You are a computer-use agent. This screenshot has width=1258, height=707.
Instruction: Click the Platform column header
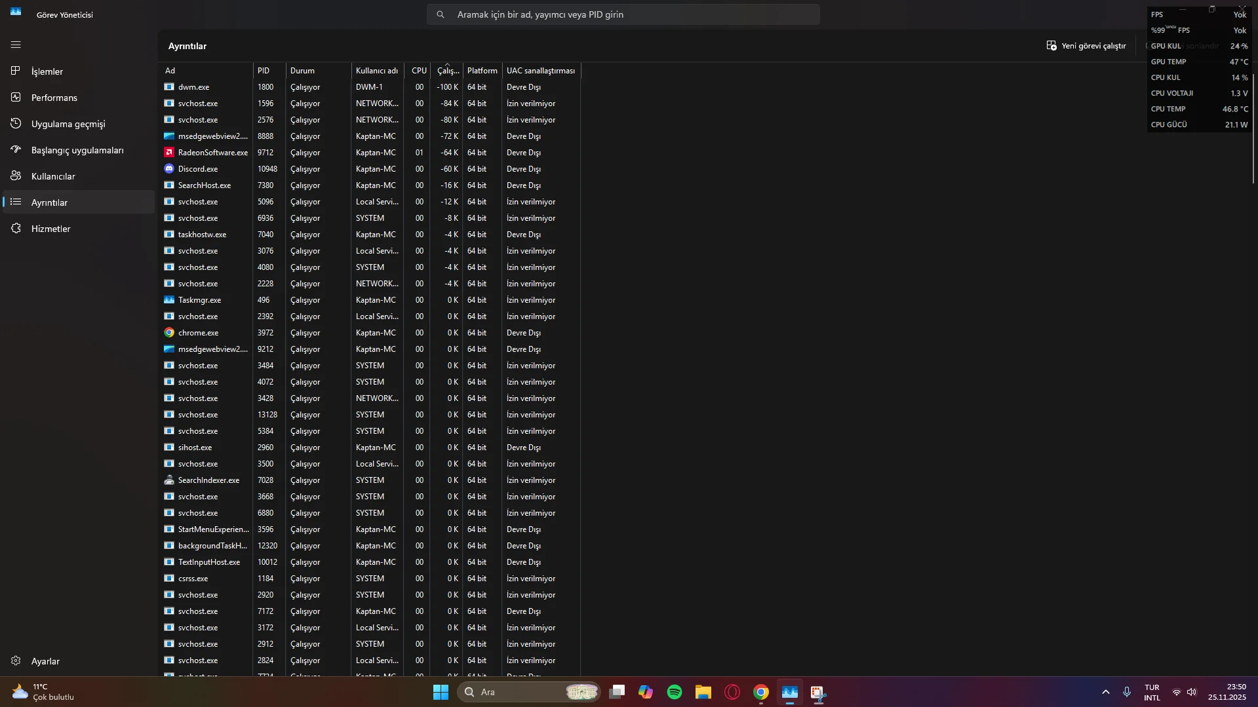click(x=482, y=70)
